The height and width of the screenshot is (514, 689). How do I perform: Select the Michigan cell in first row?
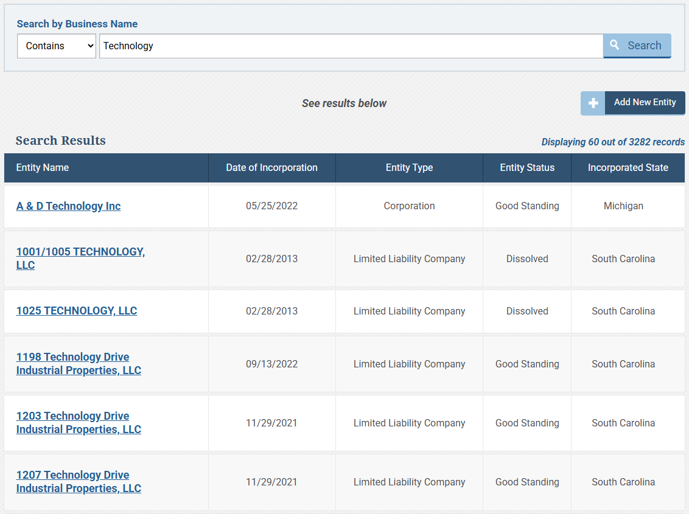coord(623,206)
